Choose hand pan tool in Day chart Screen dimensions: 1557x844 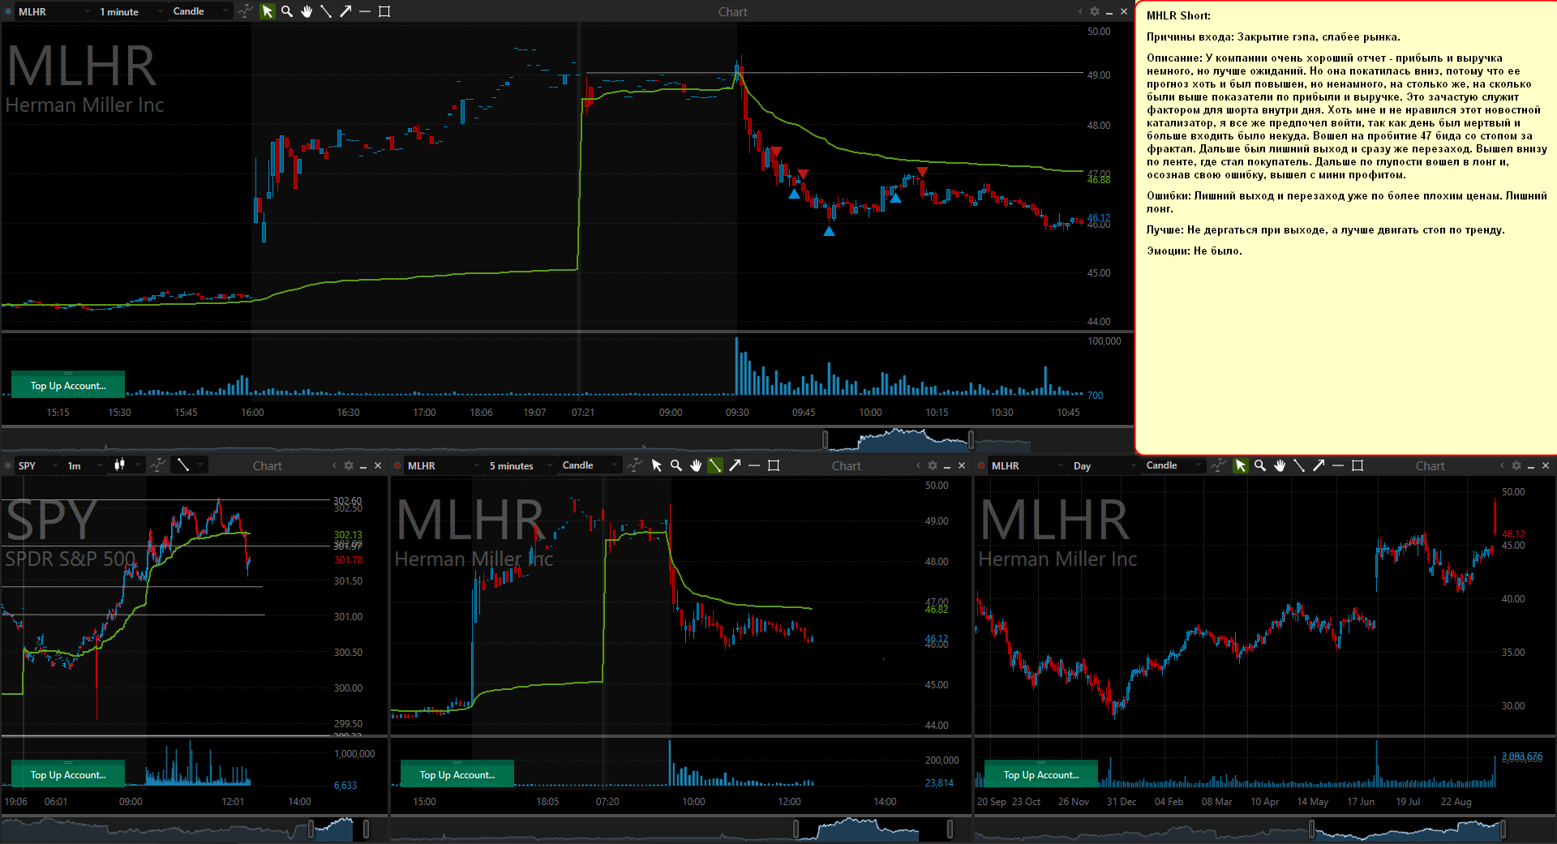click(1280, 465)
